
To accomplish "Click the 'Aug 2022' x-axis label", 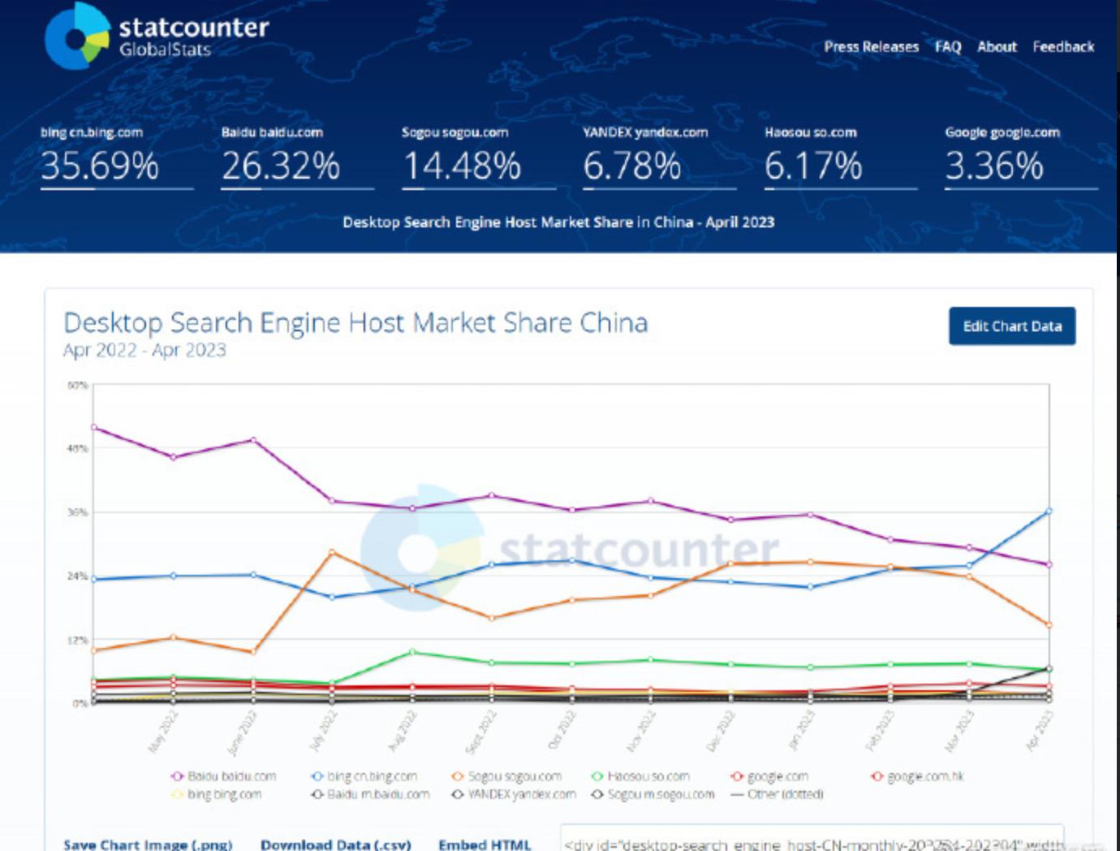I will 402,730.
